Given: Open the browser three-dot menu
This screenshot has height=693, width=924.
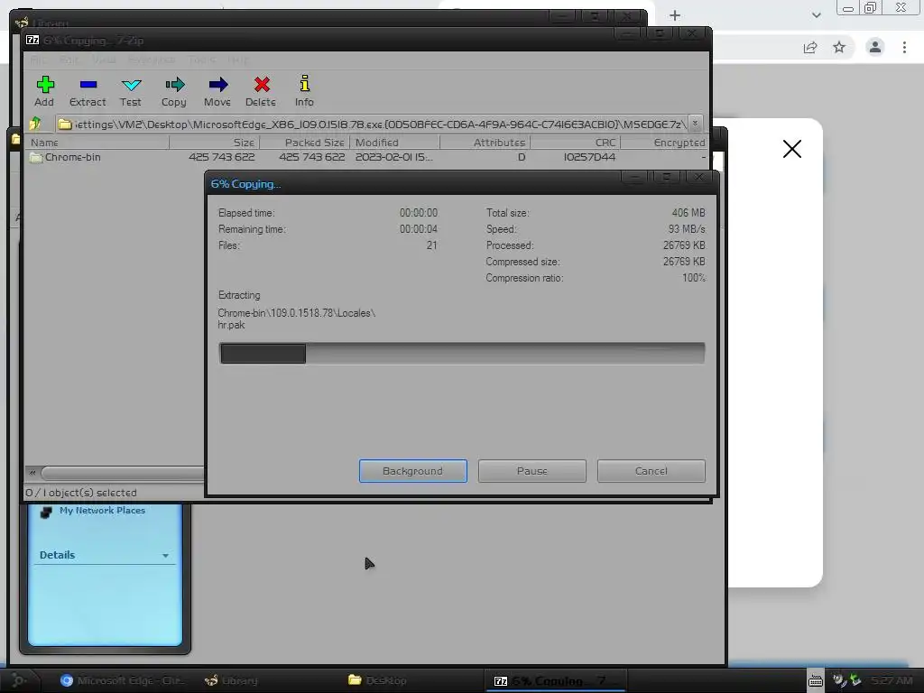Looking at the screenshot, I should point(904,47).
